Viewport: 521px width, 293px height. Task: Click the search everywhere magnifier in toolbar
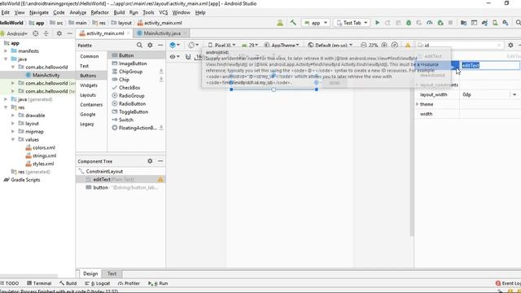pos(518,23)
